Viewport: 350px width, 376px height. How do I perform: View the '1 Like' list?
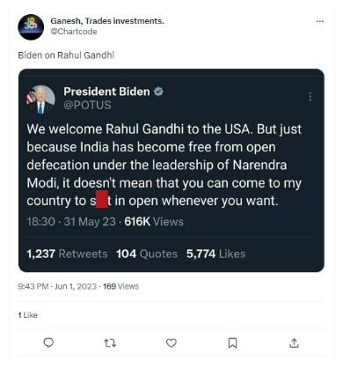coord(27,315)
